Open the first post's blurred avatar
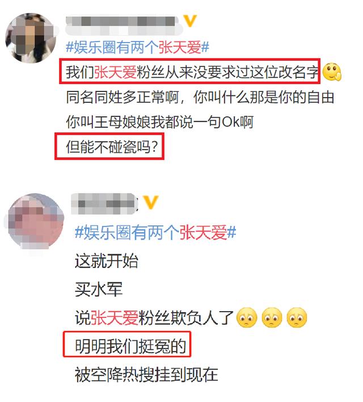The width and height of the screenshot is (363, 402). click(x=31, y=38)
